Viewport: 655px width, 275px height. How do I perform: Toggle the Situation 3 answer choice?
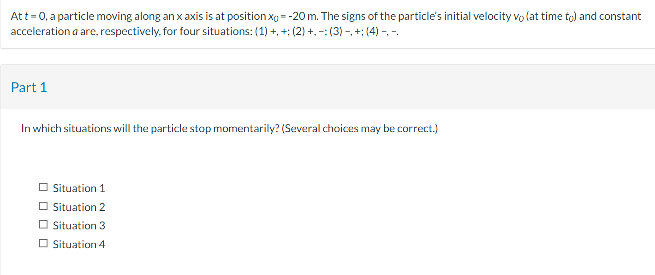click(x=44, y=224)
